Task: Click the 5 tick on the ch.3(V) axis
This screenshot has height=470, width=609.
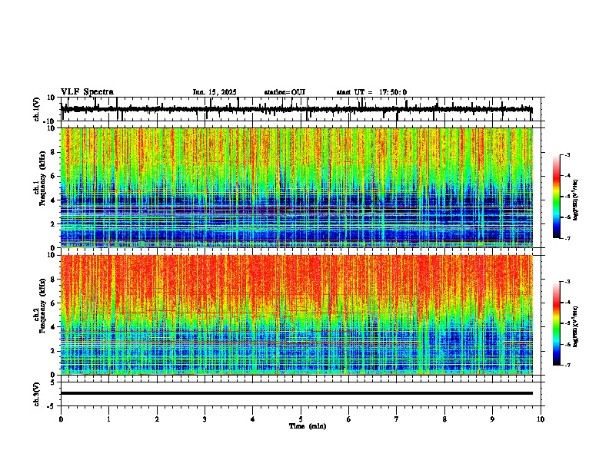Action: point(54,382)
